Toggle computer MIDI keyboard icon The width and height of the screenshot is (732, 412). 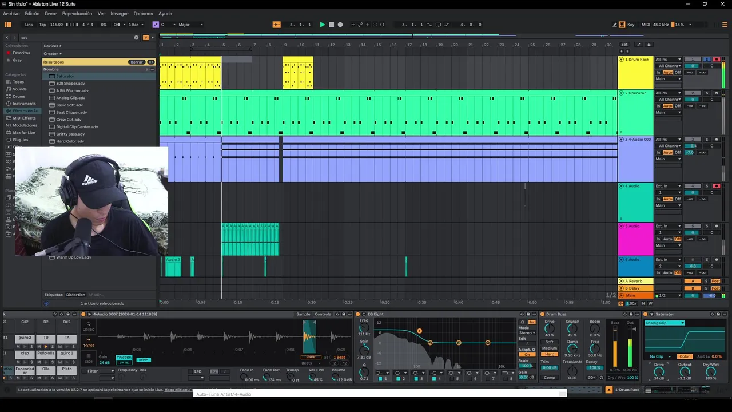click(x=622, y=25)
